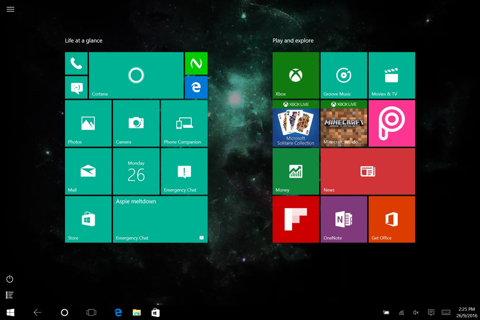Play Microsoft Solitaire Collection

pos(296,123)
